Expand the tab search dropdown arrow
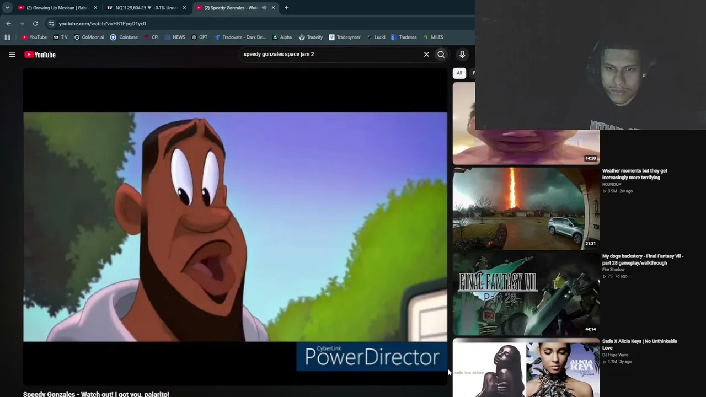 [x=7, y=8]
